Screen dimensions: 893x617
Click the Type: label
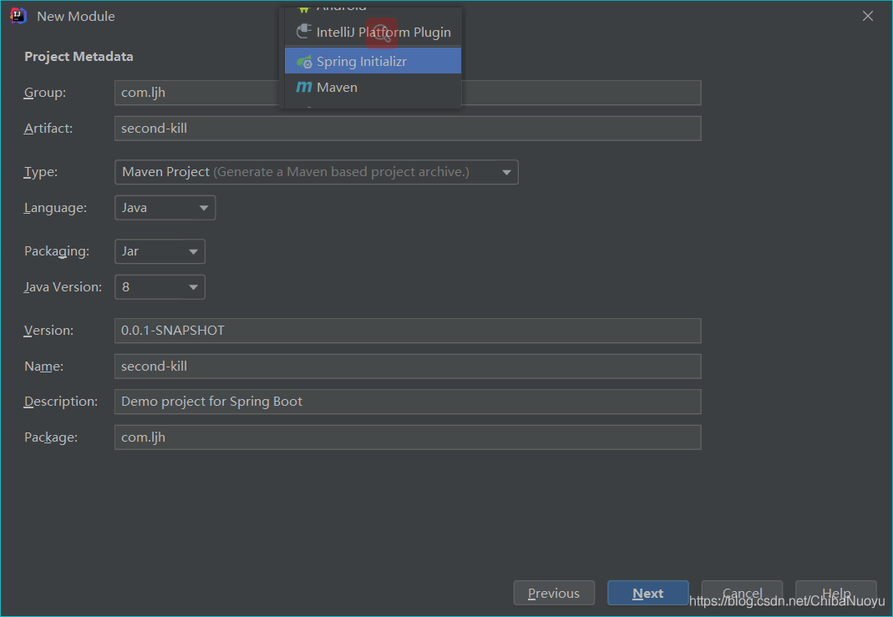pyautogui.click(x=40, y=172)
